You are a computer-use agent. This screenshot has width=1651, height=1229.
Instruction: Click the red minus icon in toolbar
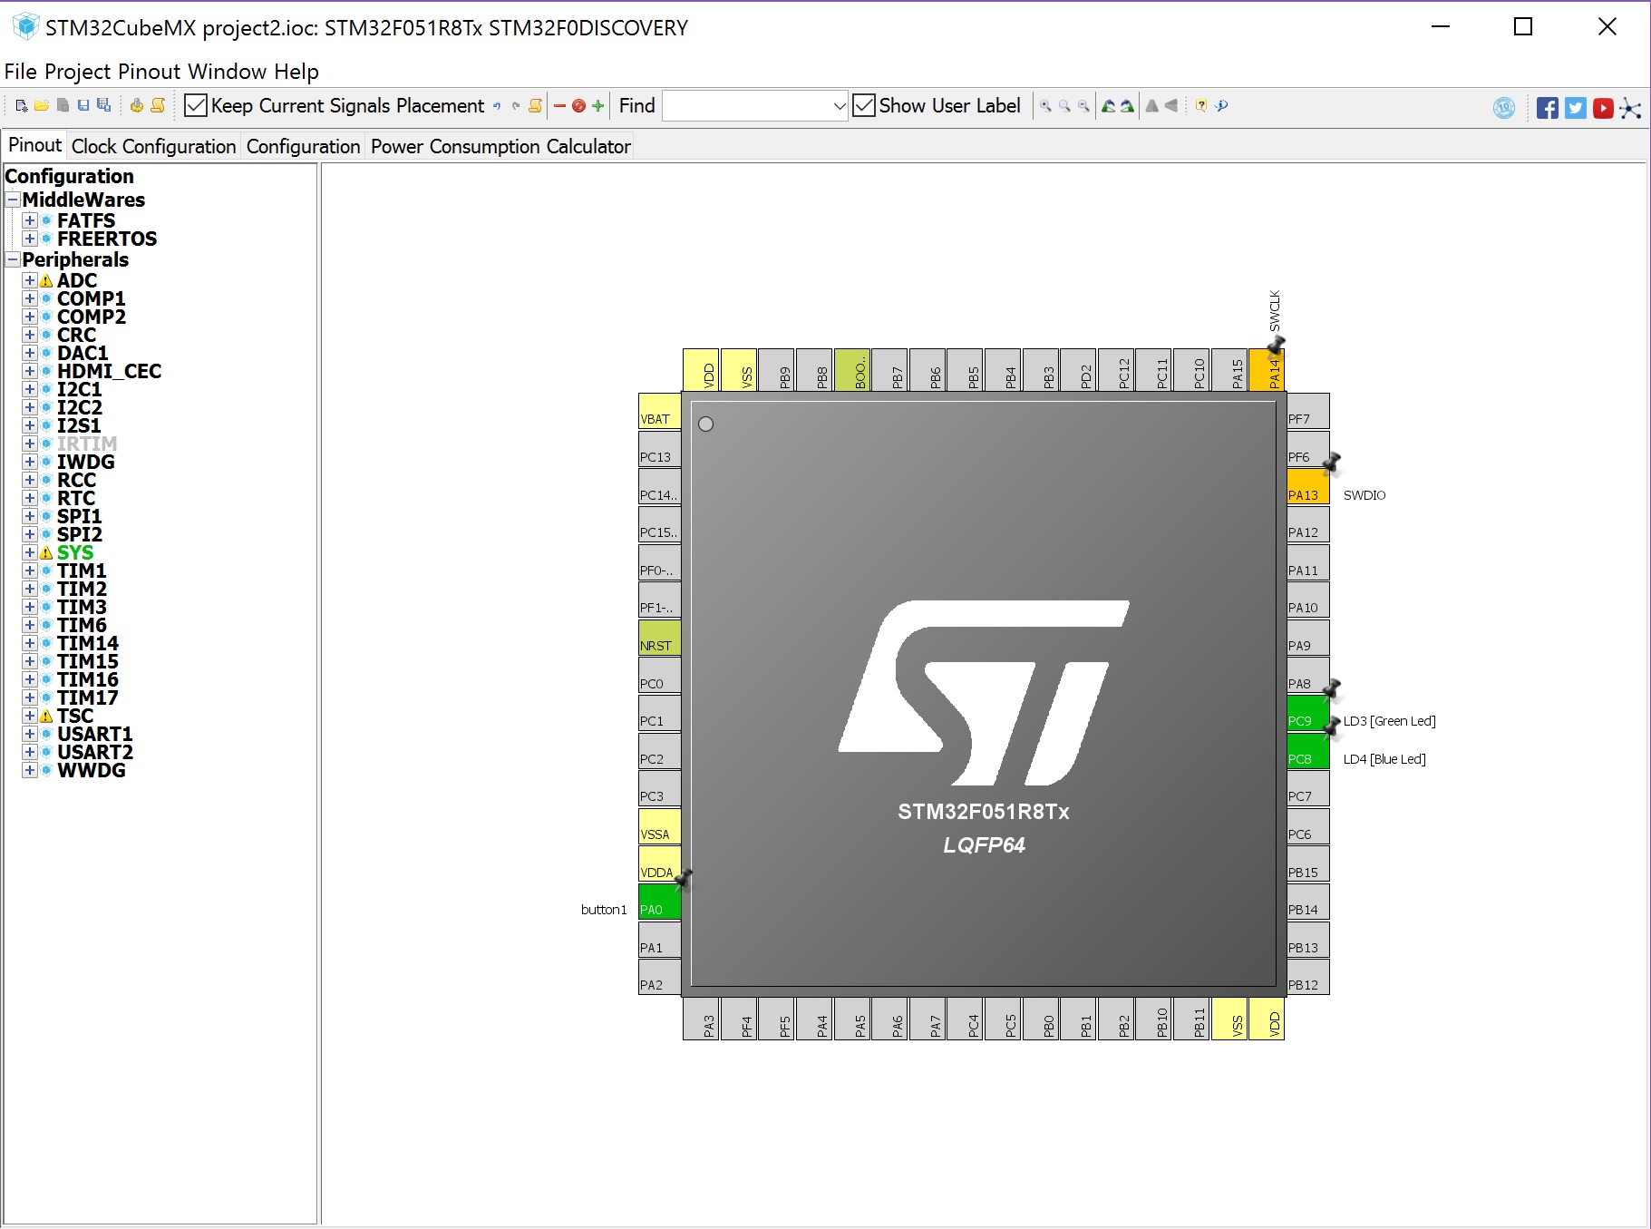pos(559,106)
